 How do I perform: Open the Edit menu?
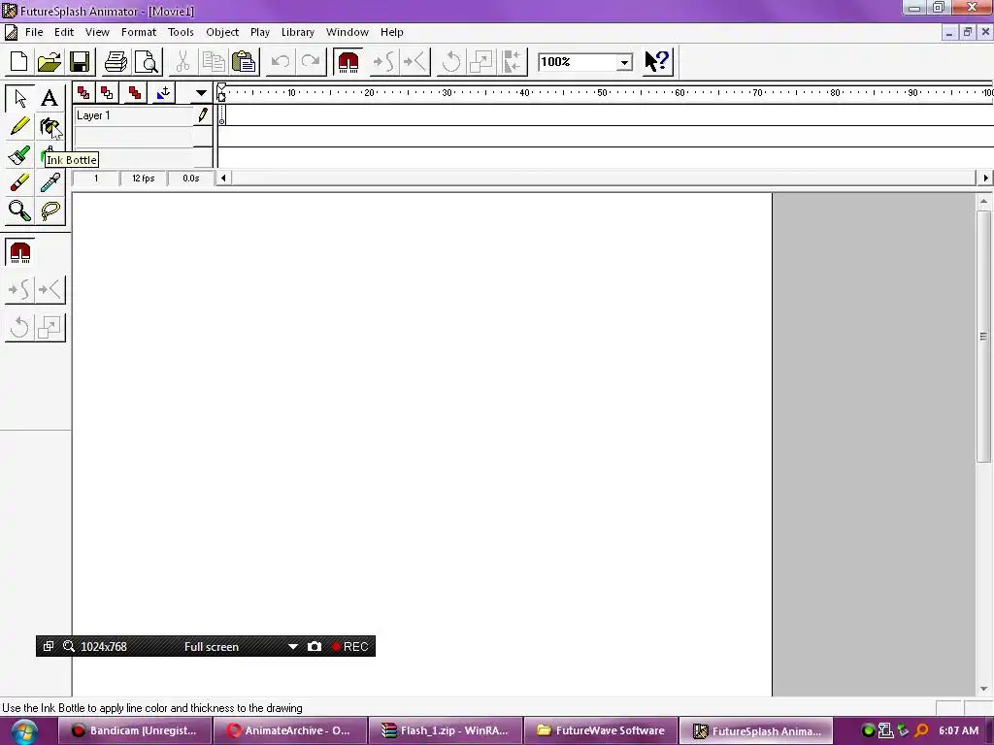point(64,32)
